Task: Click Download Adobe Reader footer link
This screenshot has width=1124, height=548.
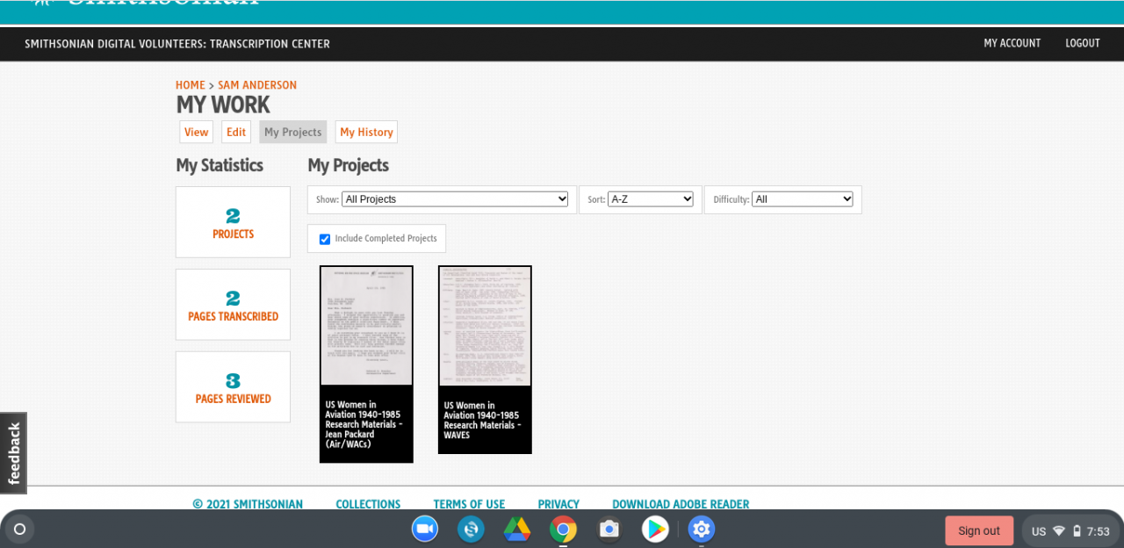Action: point(681,504)
